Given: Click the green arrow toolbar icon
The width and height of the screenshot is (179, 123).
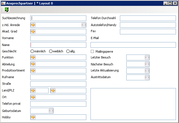Looking at the screenshot, I should [7, 10].
